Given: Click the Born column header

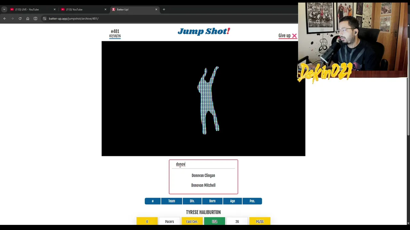Looking at the screenshot, I should [212, 201].
